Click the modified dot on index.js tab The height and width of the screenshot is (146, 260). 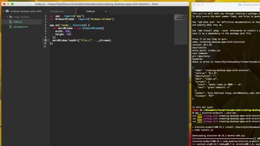(106, 11)
